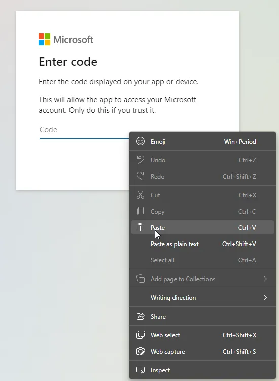Screen dimensions: 279x381
Task: Click the Inspect icon
Action: 141,370
